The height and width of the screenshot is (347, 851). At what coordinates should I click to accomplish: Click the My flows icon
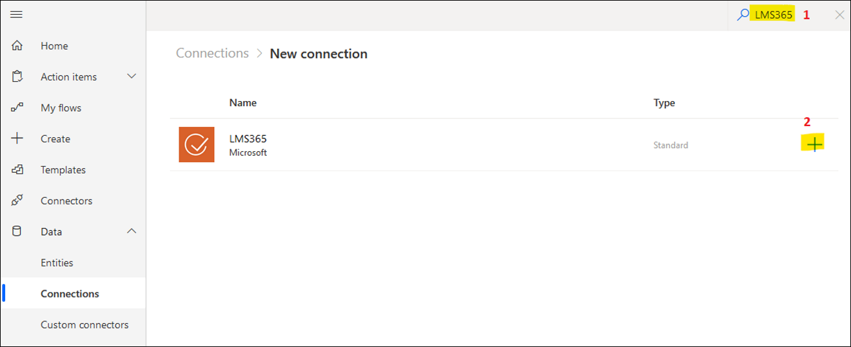(17, 108)
